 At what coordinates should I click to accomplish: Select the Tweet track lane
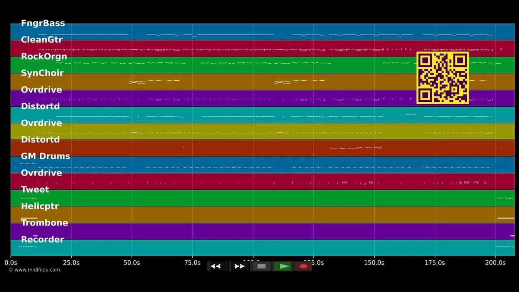[x=263, y=198]
